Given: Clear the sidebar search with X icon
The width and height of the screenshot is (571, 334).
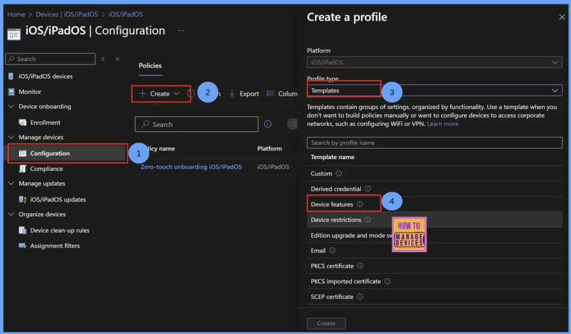Looking at the screenshot, I should (x=103, y=59).
